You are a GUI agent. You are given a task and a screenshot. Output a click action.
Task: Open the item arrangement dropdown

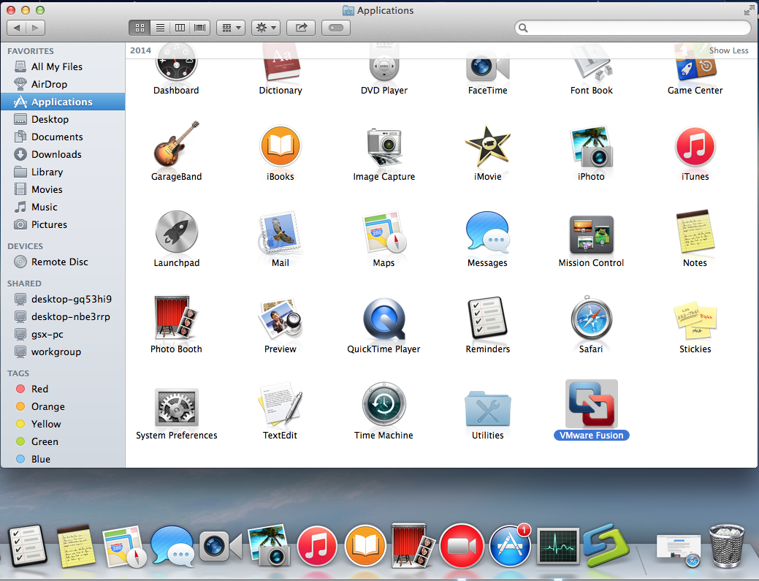point(230,28)
